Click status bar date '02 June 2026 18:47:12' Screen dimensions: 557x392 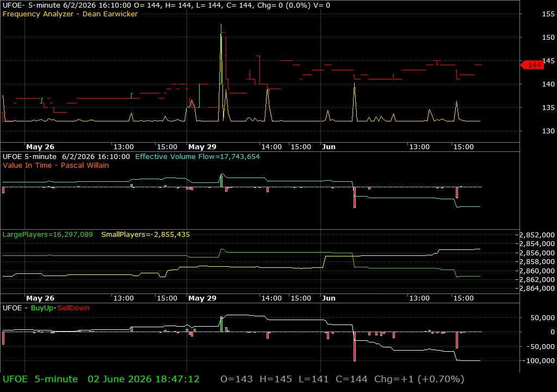(144, 379)
